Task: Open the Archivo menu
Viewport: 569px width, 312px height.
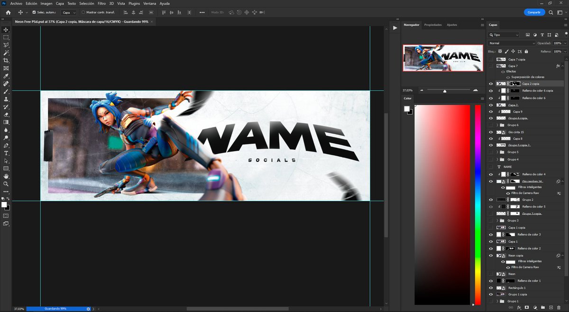Action: (x=16, y=3)
